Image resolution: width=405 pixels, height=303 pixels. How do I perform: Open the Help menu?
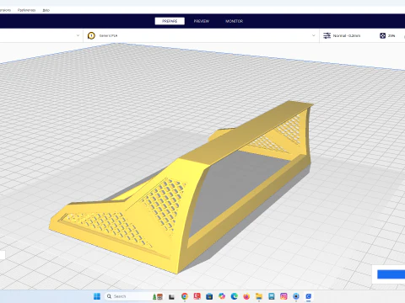tap(46, 10)
